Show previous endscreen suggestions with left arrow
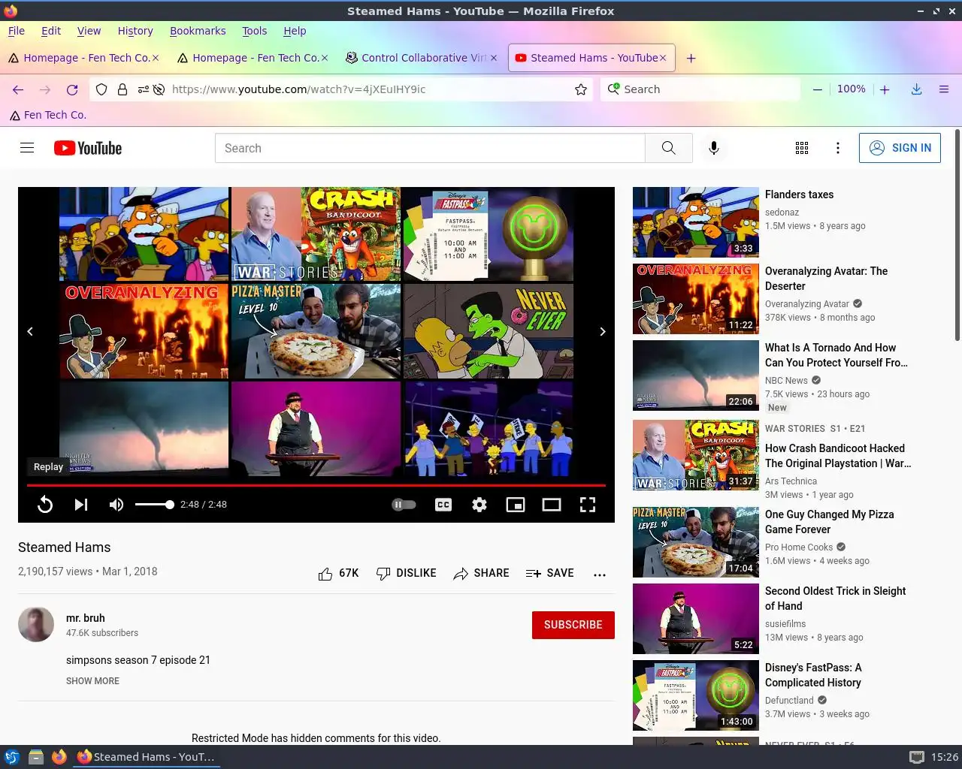This screenshot has width=962, height=769. (30, 331)
